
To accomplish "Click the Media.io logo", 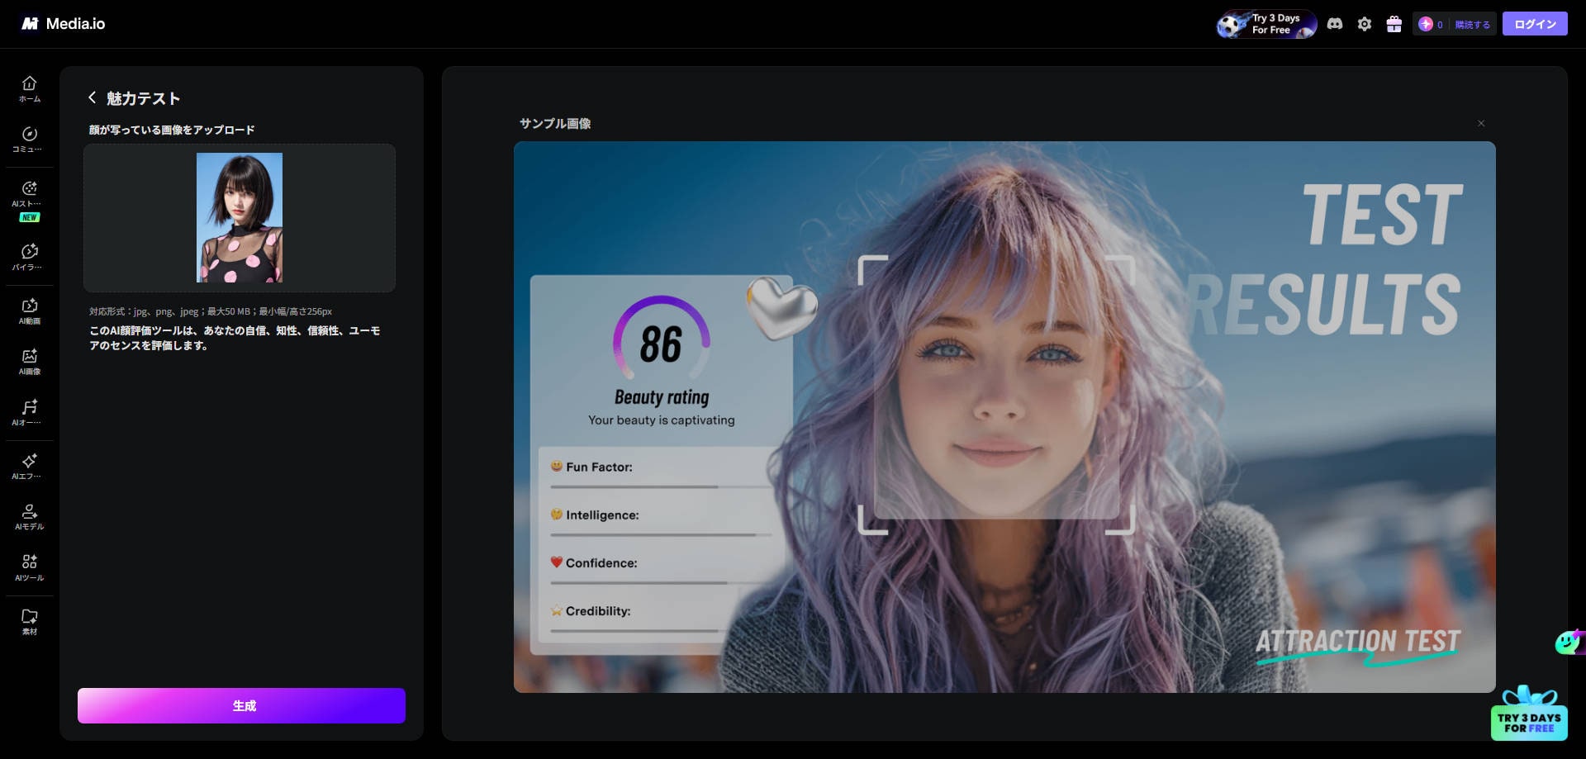I will (x=64, y=24).
